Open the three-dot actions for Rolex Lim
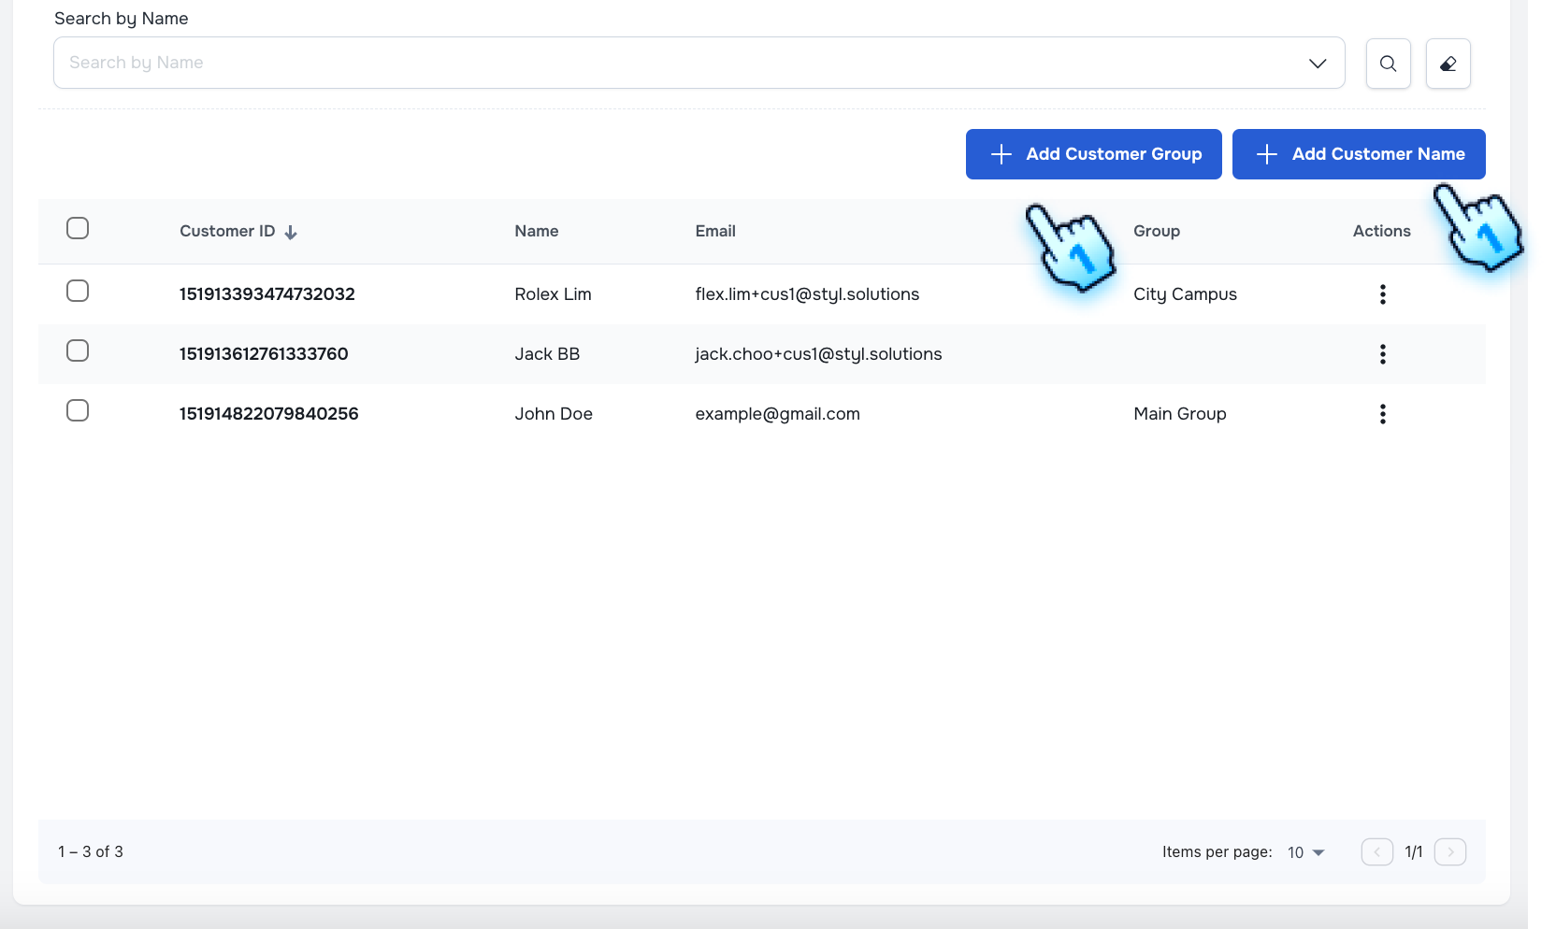The height and width of the screenshot is (929, 1556). (x=1382, y=293)
